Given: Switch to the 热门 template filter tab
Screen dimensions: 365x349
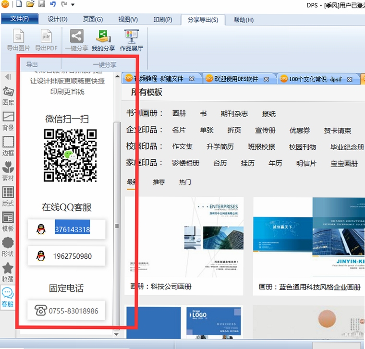Looking at the screenshot, I should [185, 182].
